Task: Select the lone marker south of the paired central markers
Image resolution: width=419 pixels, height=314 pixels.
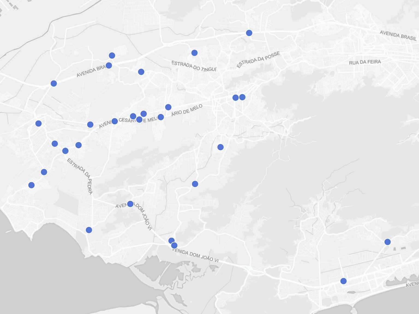Action: (220, 147)
